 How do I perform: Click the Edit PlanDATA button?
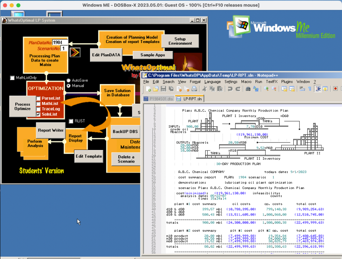pos(106,55)
